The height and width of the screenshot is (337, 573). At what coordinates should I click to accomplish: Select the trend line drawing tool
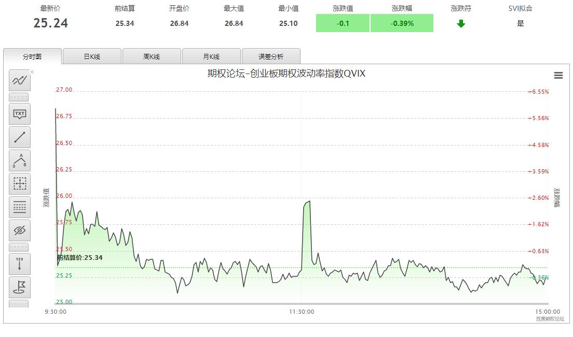[x=19, y=137]
